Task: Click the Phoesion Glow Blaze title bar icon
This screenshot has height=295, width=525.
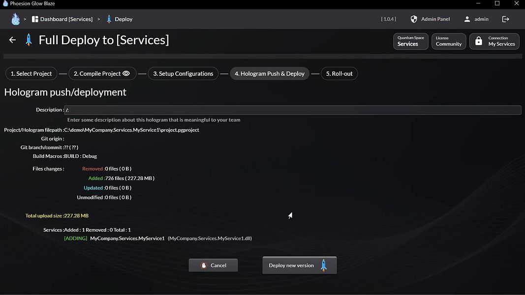Action: click(x=5, y=3)
